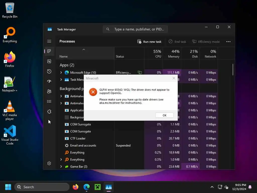
Task: Click the process list vertical scrollbar
Action: 233,70
